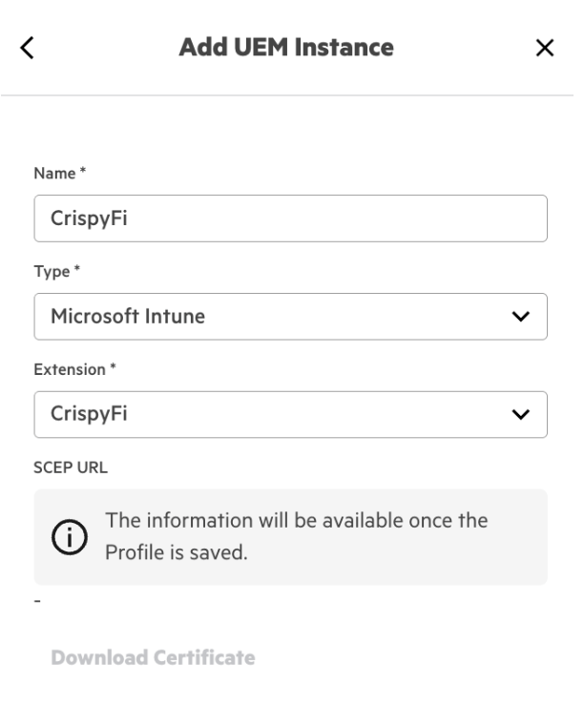Click the Type field label
Image resolution: width=584 pixels, height=706 pixels.
point(50,271)
